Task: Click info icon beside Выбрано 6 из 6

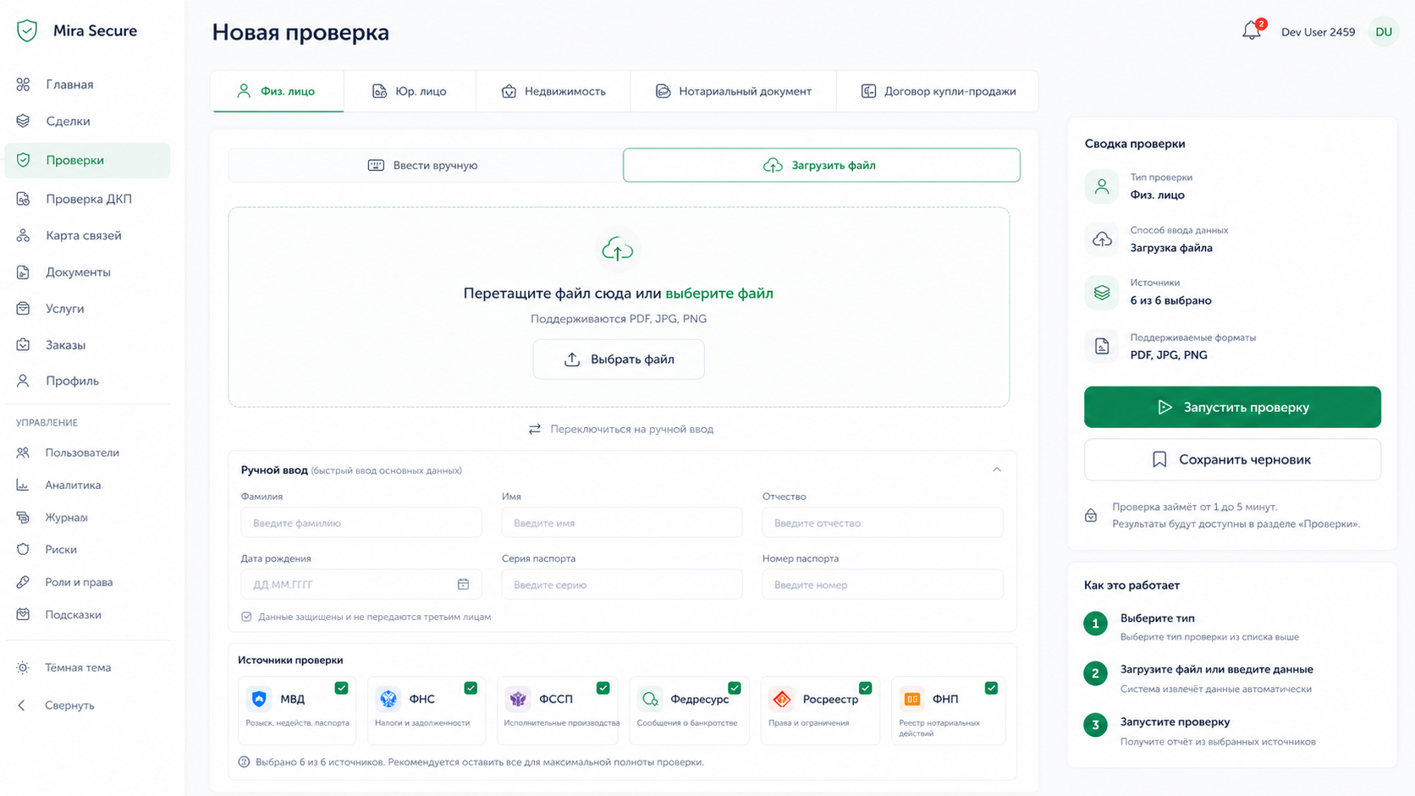Action: 244,762
